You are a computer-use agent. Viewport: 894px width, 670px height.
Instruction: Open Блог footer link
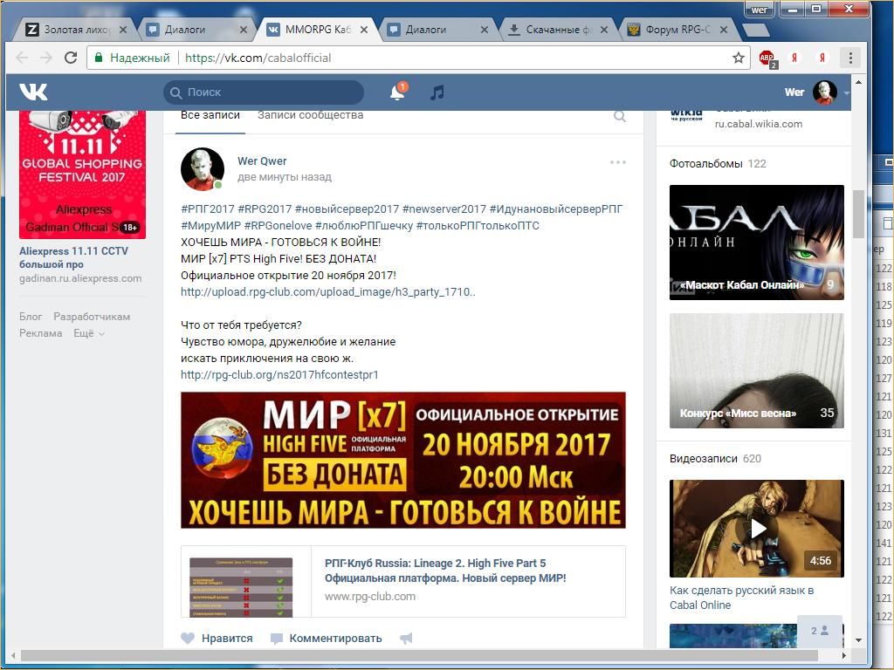tap(31, 316)
